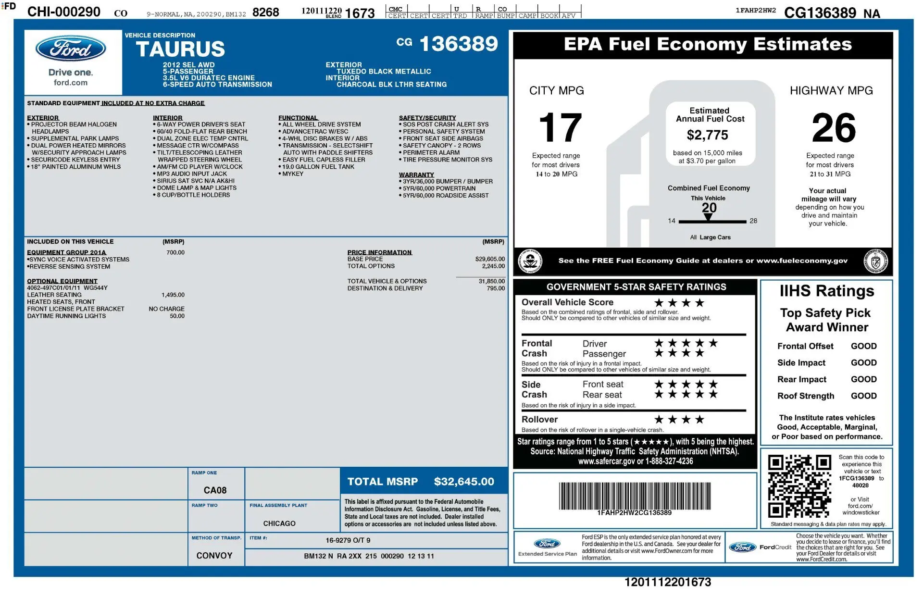Click the www.FordCredit.com link
Screen dimensions: 923x597
click(x=822, y=560)
